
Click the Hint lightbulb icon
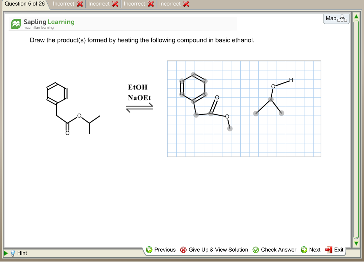point(13,253)
